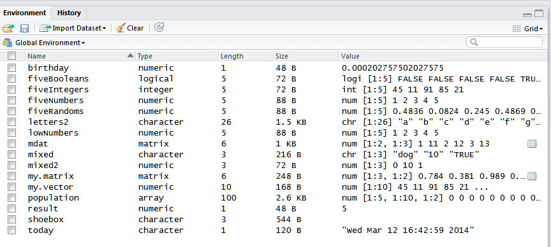Viewport: 551px width, 247px height.
Task: Check the birthday row checkbox
Action: [x=12, y=67]
